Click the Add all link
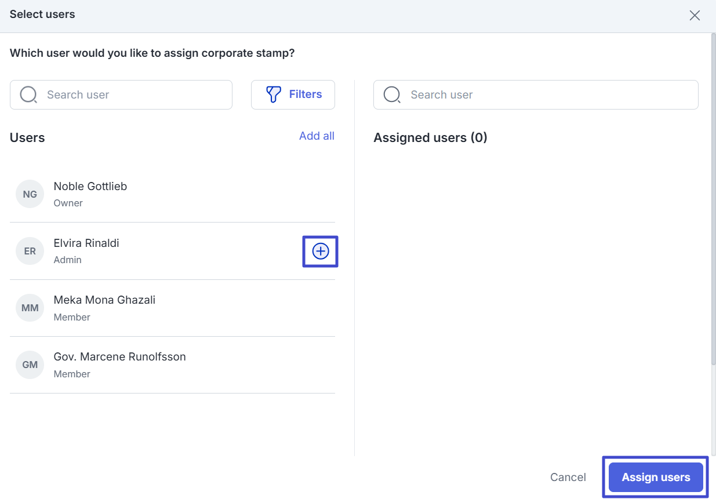The width and height of the screenshot is (716, 499). 317,136
